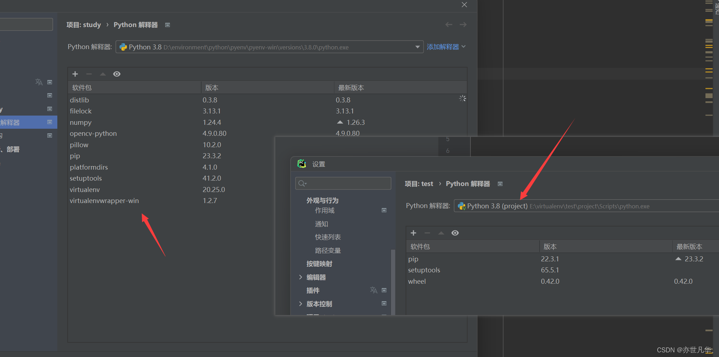The width and height of the screenshot is (719, 357).
Task: Select the pip 22.3.1 row in test table
Action: (563, 259)
